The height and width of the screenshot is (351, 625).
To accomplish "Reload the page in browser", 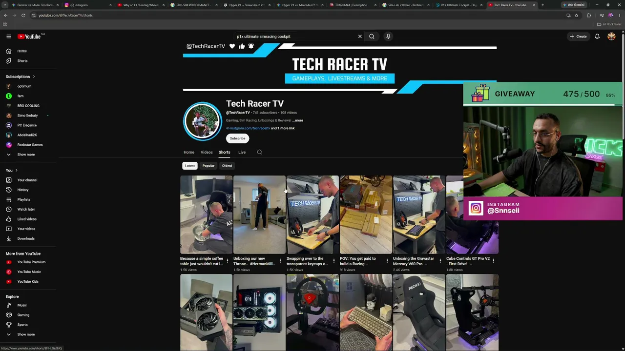I will pyautogui.click(x=23, y=15).
